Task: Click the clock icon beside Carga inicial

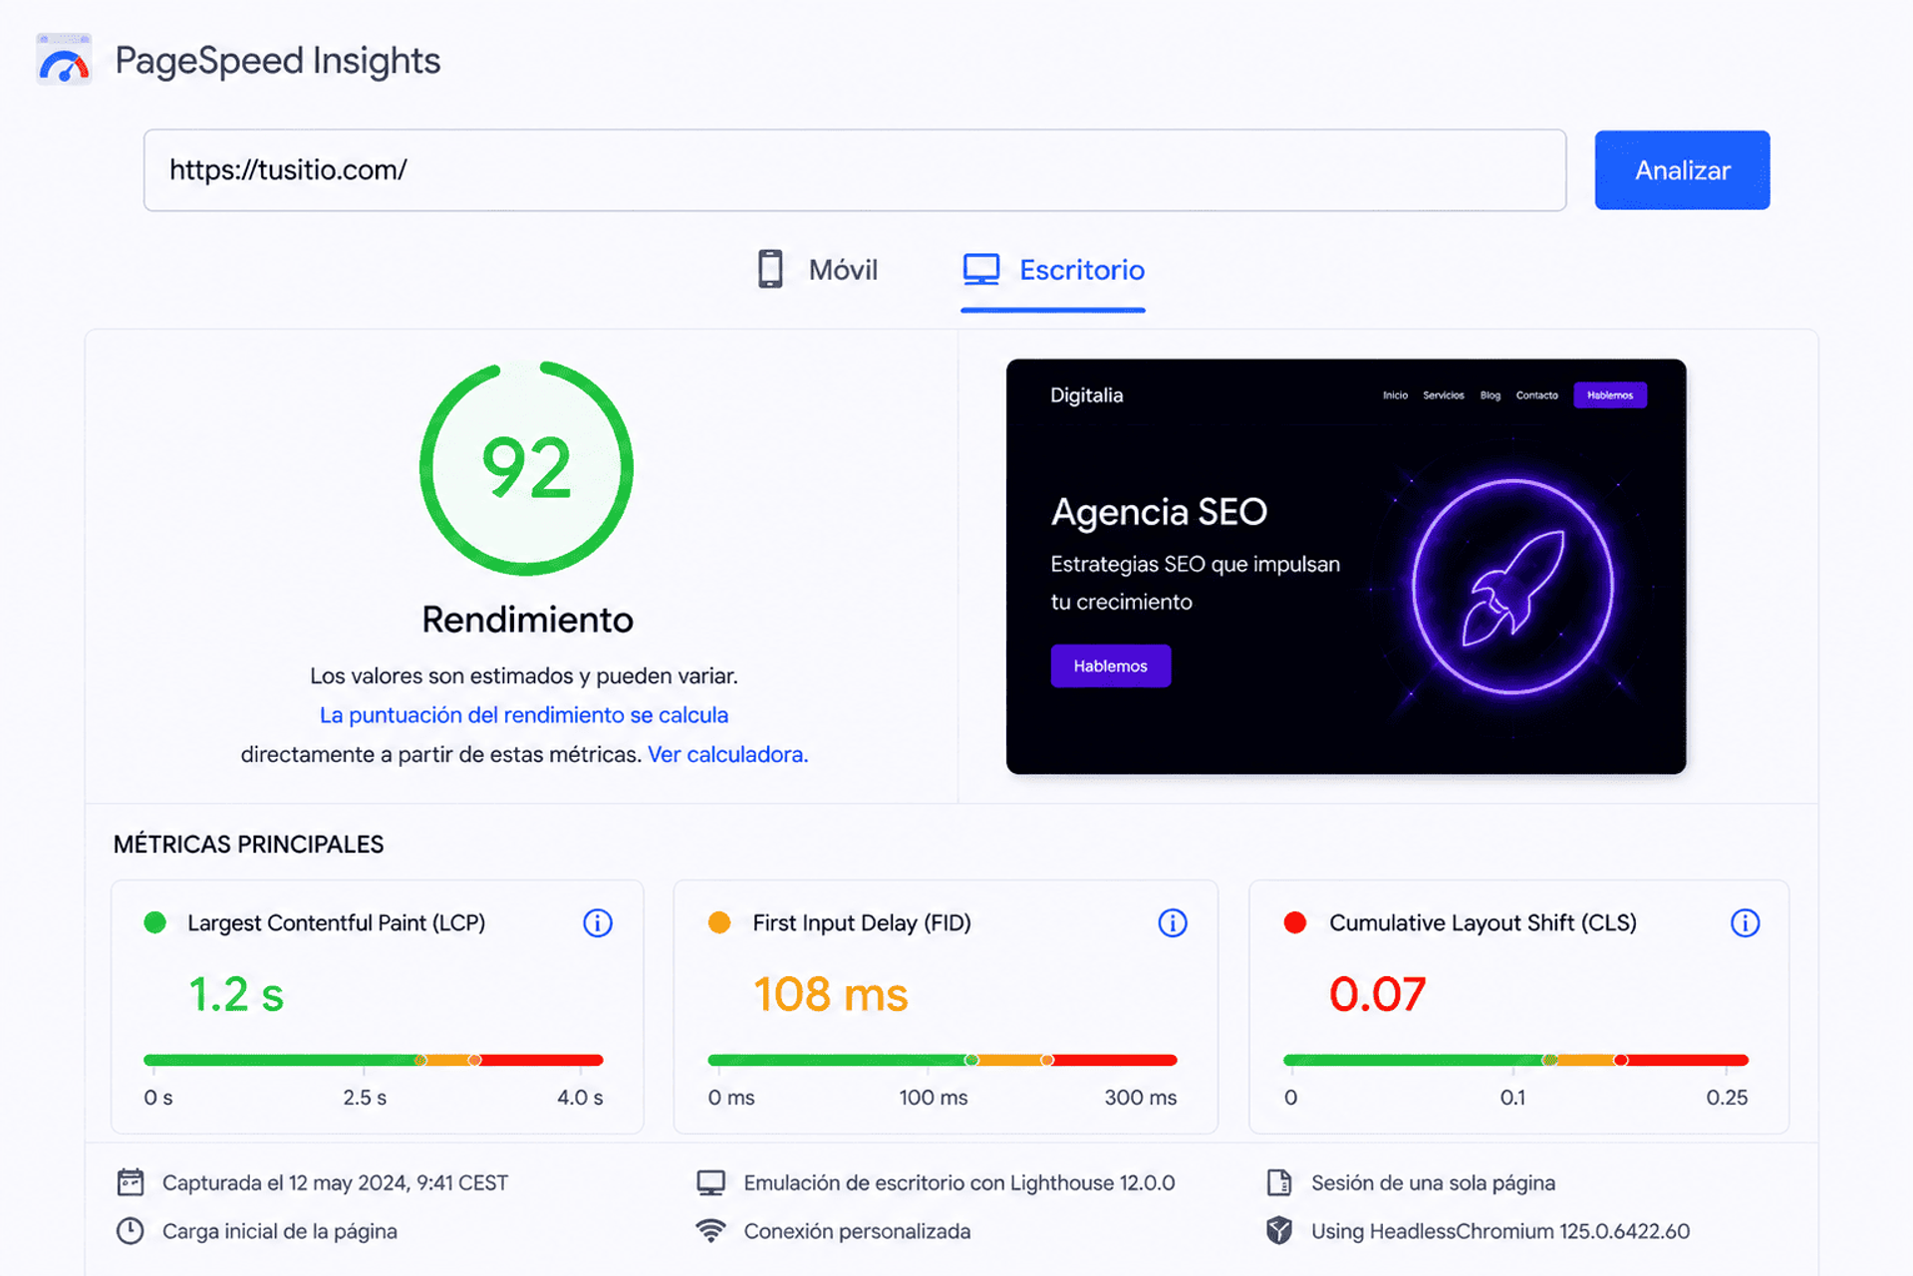Action: pyautogui.click(x=131, y=1231)
